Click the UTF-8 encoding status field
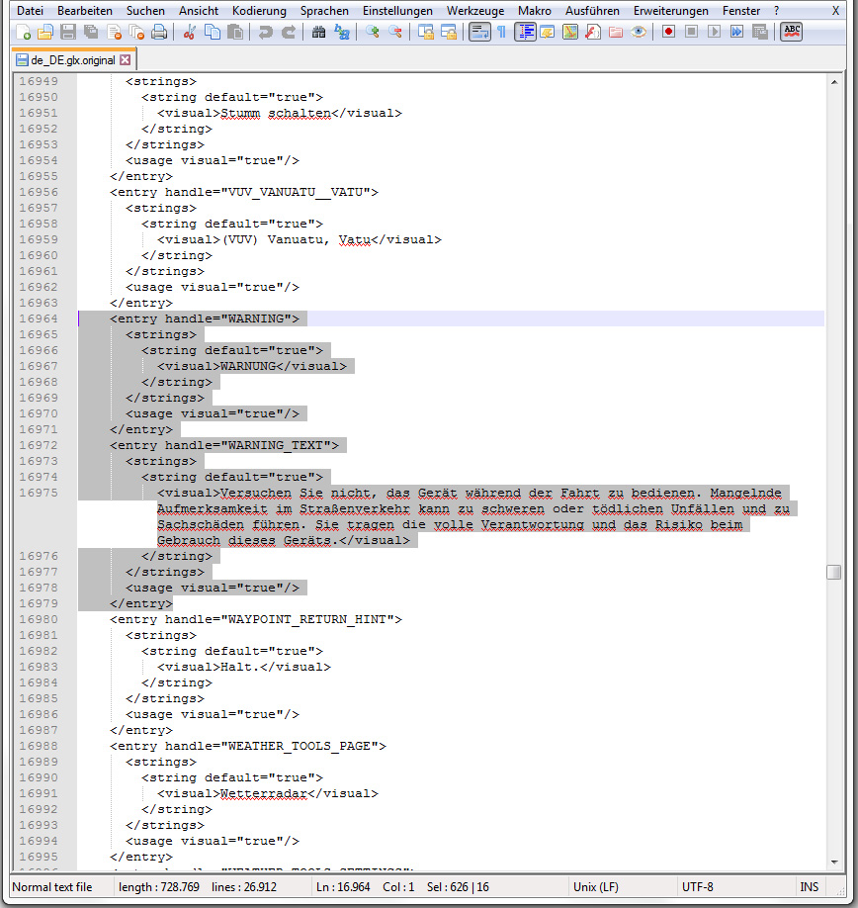 697,887
